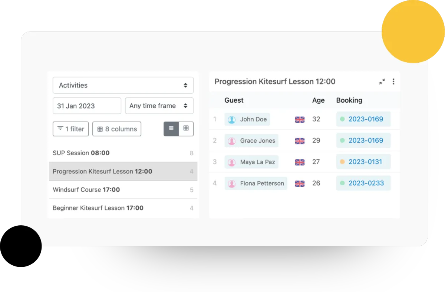Screen dimensions: 445x292
Task: Open the Activities dropdown
Action: click(123, 85)
